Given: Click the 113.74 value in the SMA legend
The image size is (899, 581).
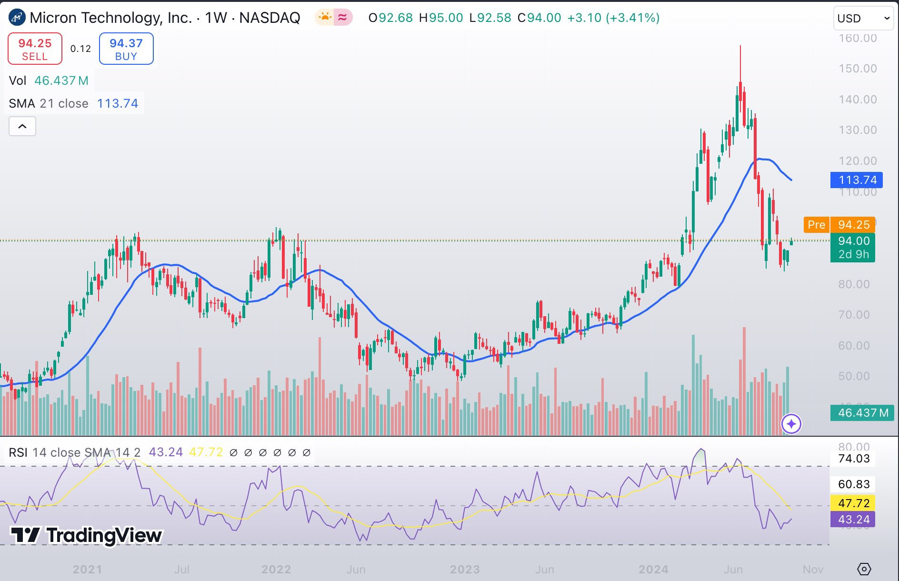Looking at the screenshot, I should pyautogui.click(x=118, y=103).
